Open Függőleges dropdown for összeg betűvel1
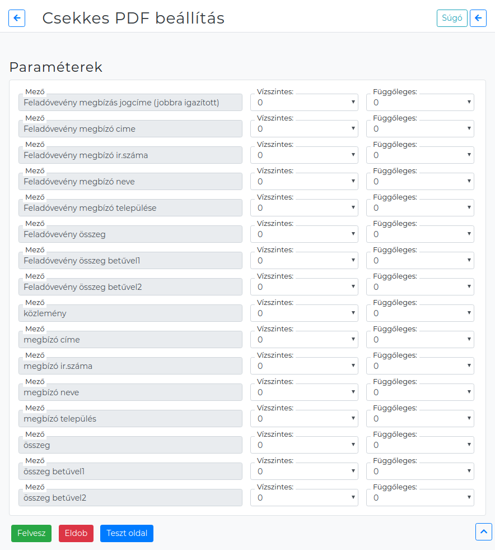The width and height of the screenshot is (495, 550). coord(420,471)
